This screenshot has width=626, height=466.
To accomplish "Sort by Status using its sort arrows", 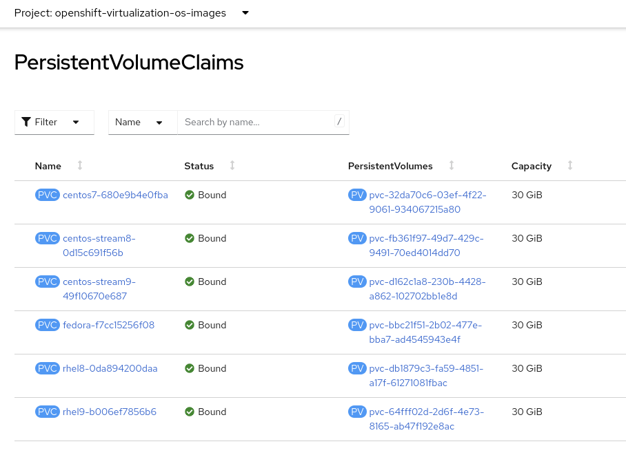I will tap(232, 166).
